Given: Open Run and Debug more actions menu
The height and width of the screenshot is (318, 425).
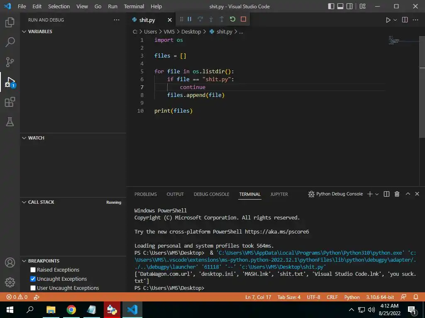Looking at the screenshot, I should coord(117,20).
